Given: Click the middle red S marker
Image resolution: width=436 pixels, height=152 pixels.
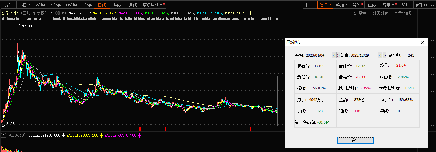Looking at the screenshot, I should pyautogui.click(x=165, y=129).
